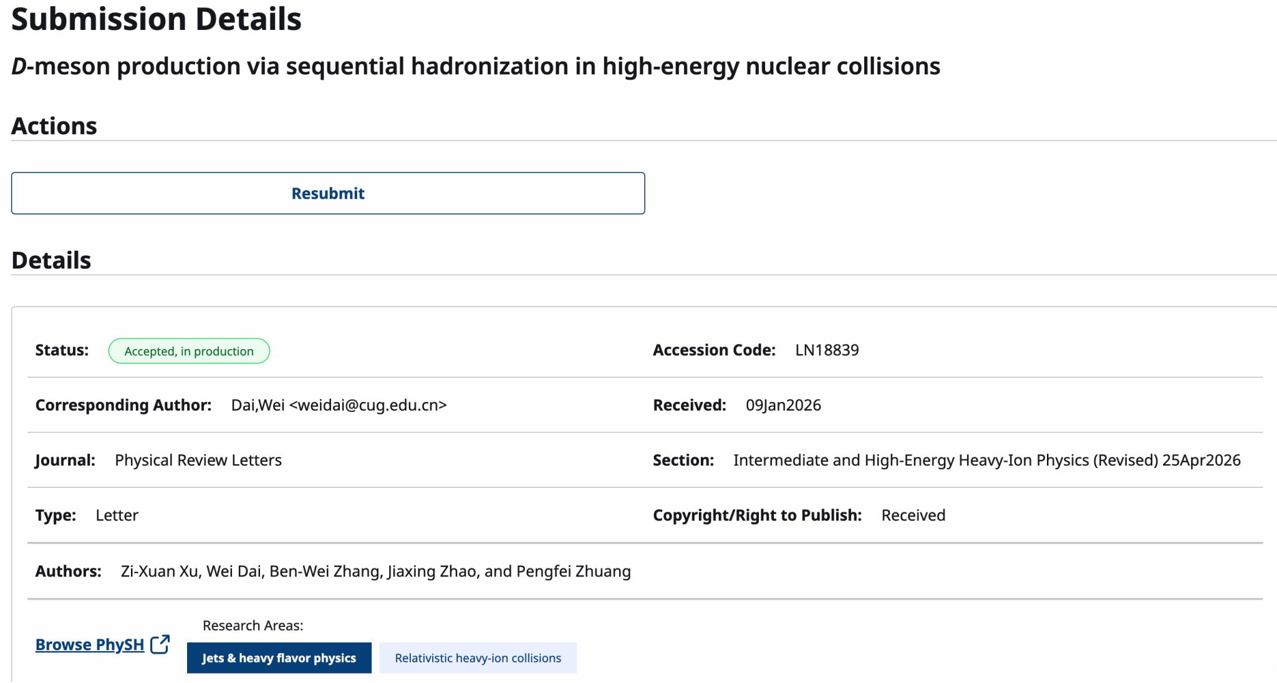This screenshot has height=683, width=1277.
Task: Click the Accepted, in production status badge
Action: coord(189,351)
